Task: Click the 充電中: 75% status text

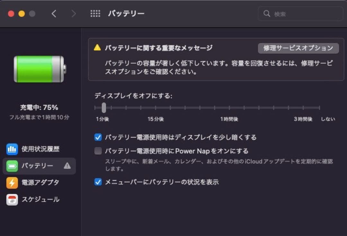Action: point(39,107)
